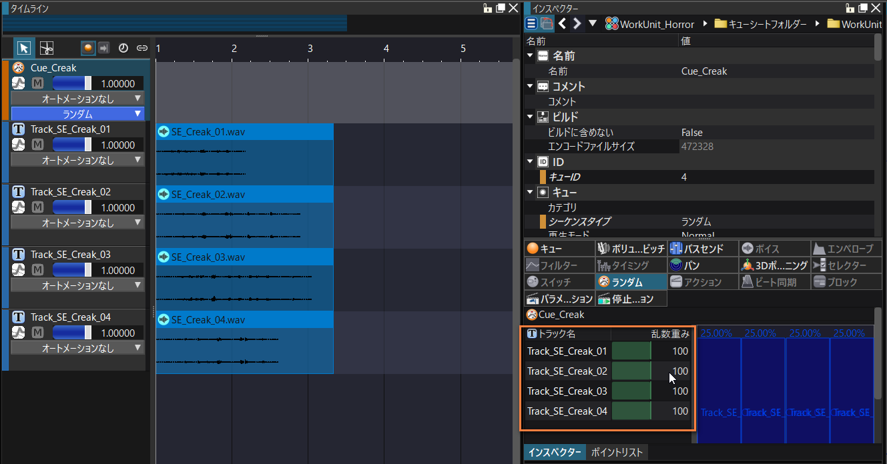Image resolution: width=887 pixels, height=464 pixels.
Task: Click the SE_Creak_04.wav clip header
Action: [244, 320]
